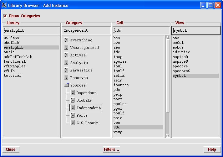Click the Passives category document icon
The height and width of the screenshot is (157, 223).
[x=66, y=78]
